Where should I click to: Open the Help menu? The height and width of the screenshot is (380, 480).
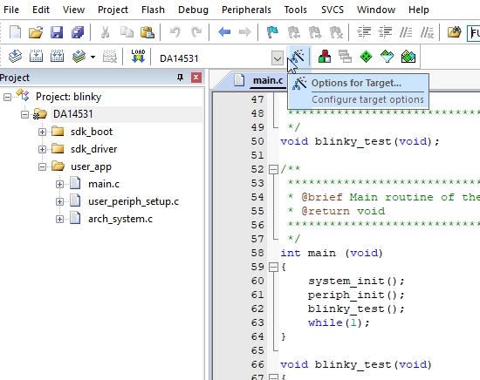[x=419, y=10]
